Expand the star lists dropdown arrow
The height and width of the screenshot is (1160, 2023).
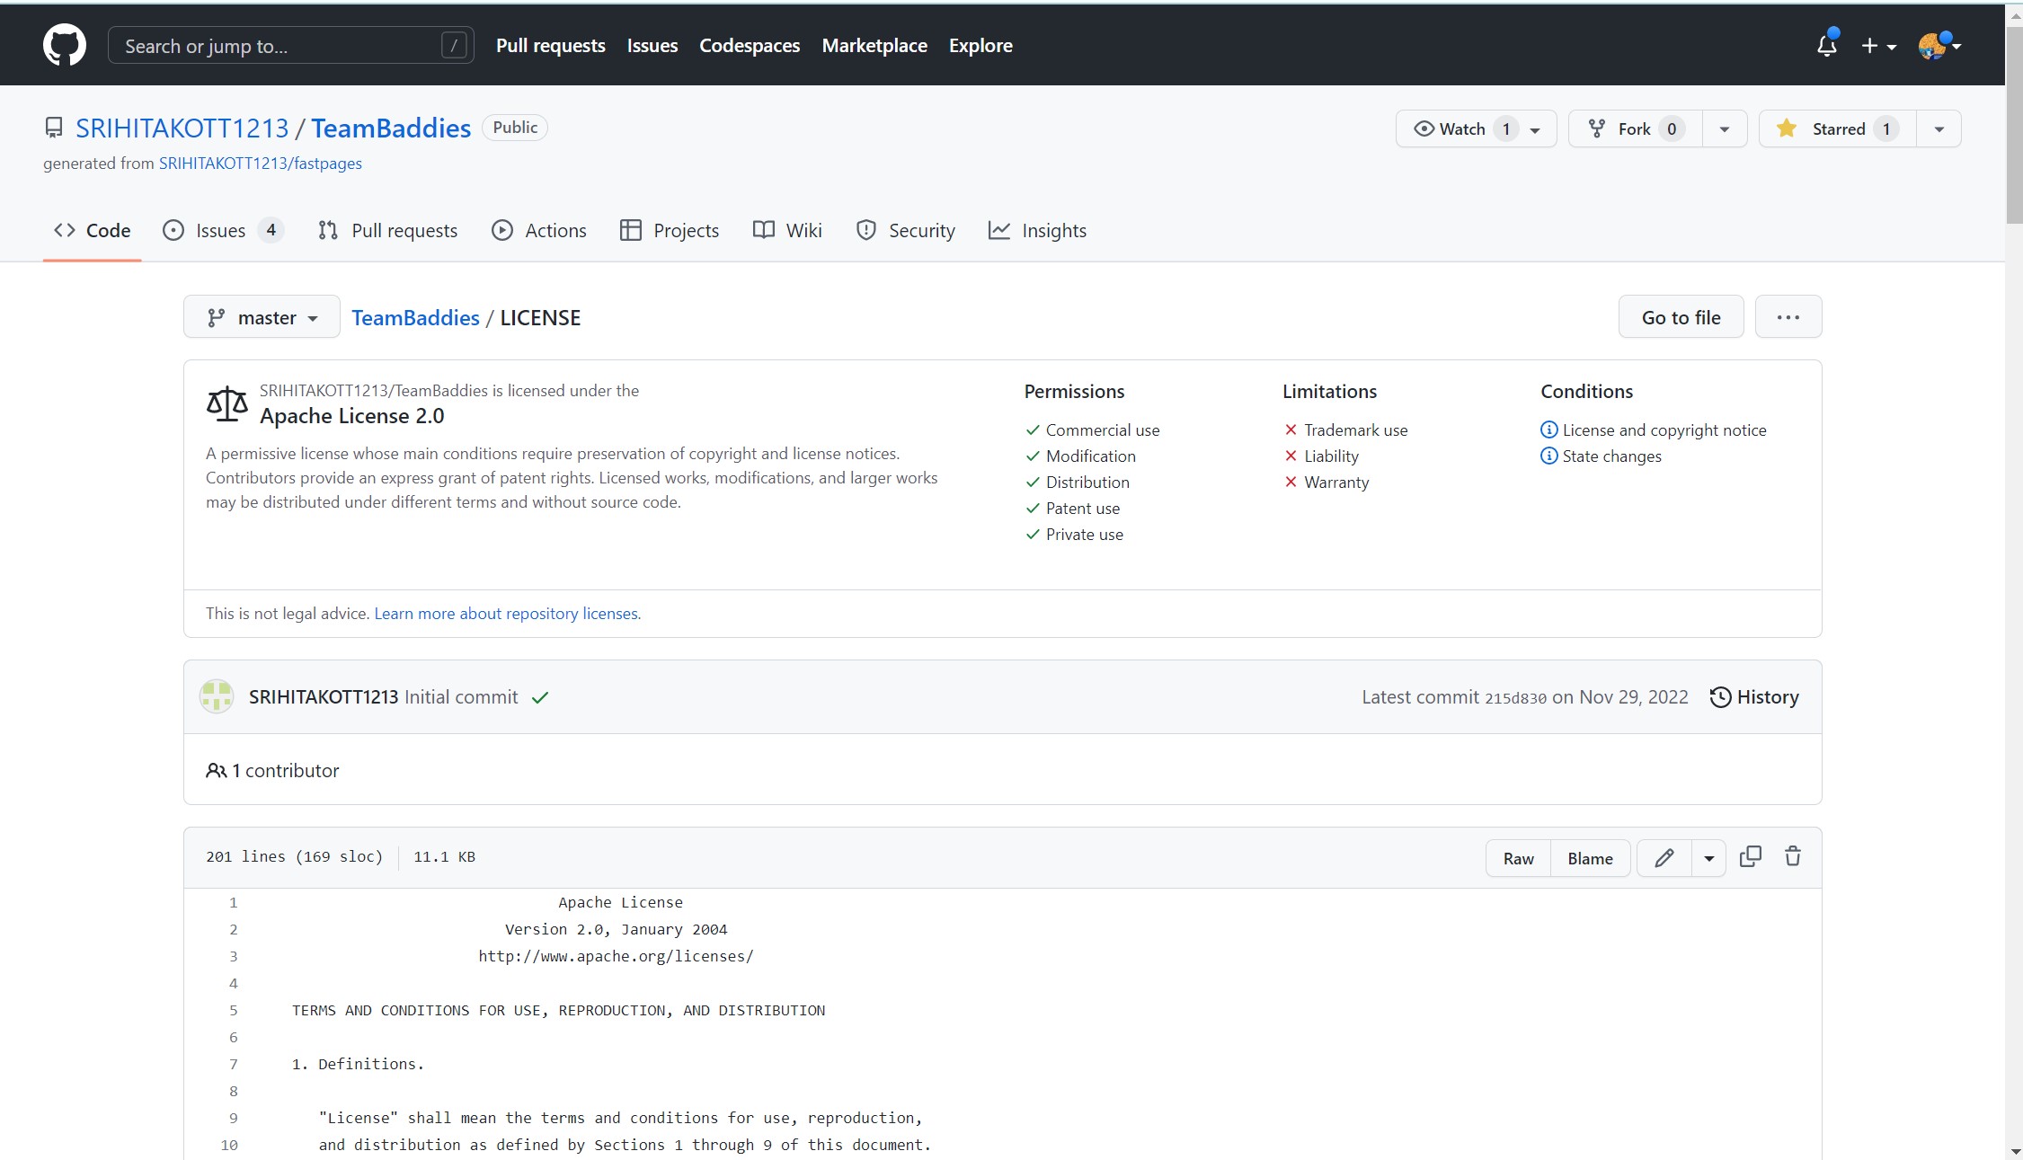[x=1939, y=128]
